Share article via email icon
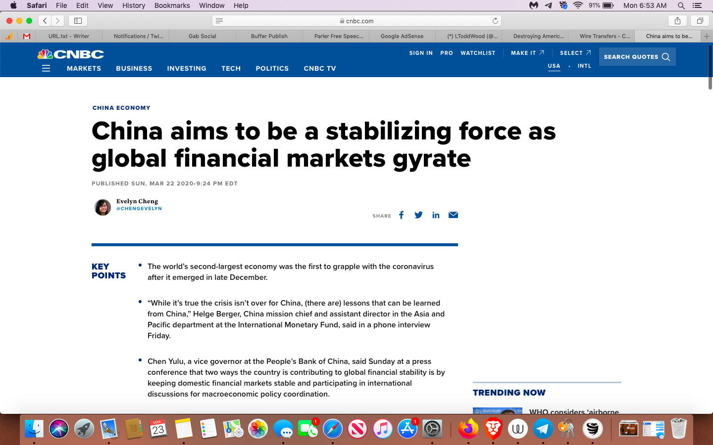Viewport: 713px width, 445px height. pos(453,215)
